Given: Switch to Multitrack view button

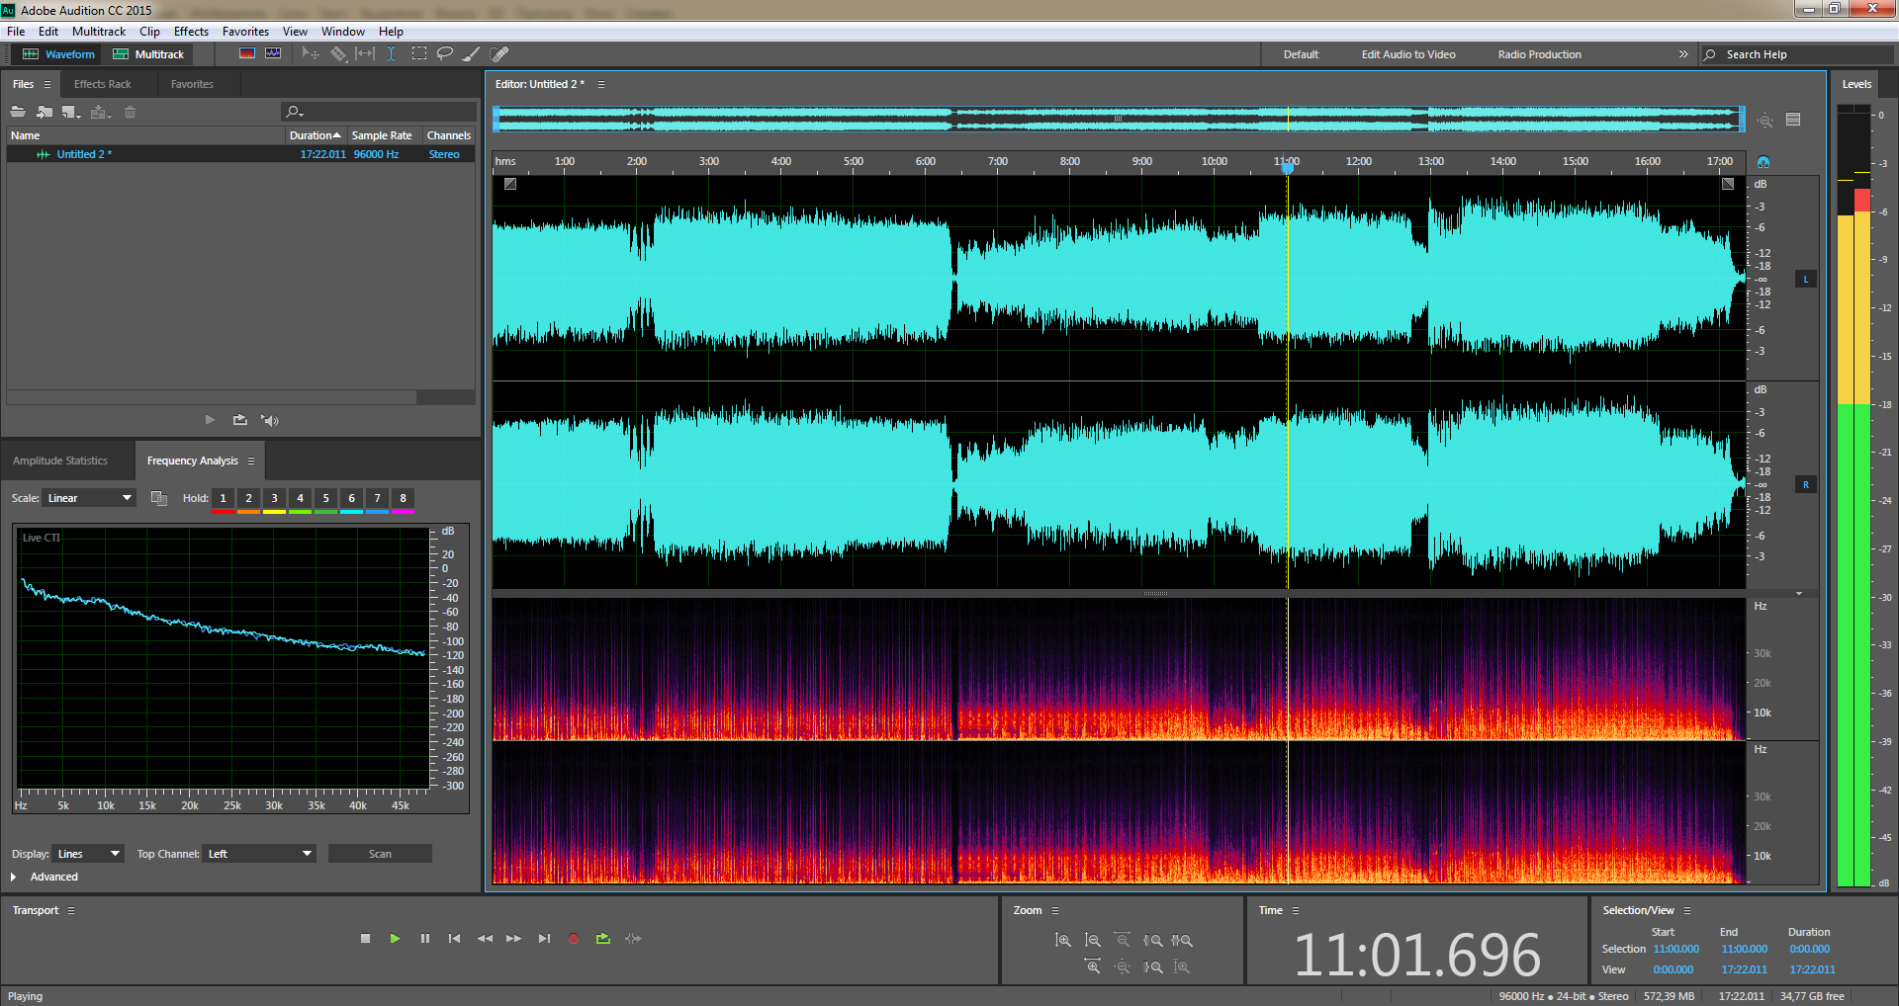Looking at the screenshot, I should pos(148,54).
